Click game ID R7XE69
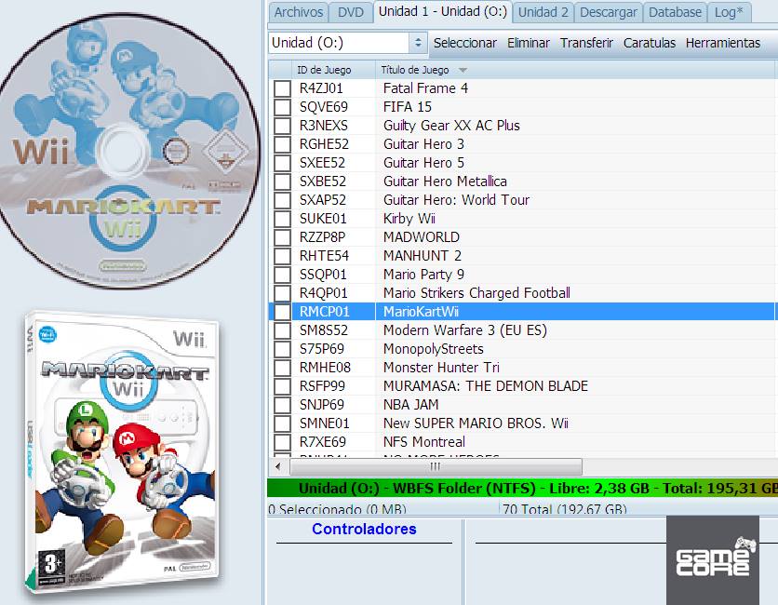Screen dimensions: 778x605 click(x=323, y=442)
